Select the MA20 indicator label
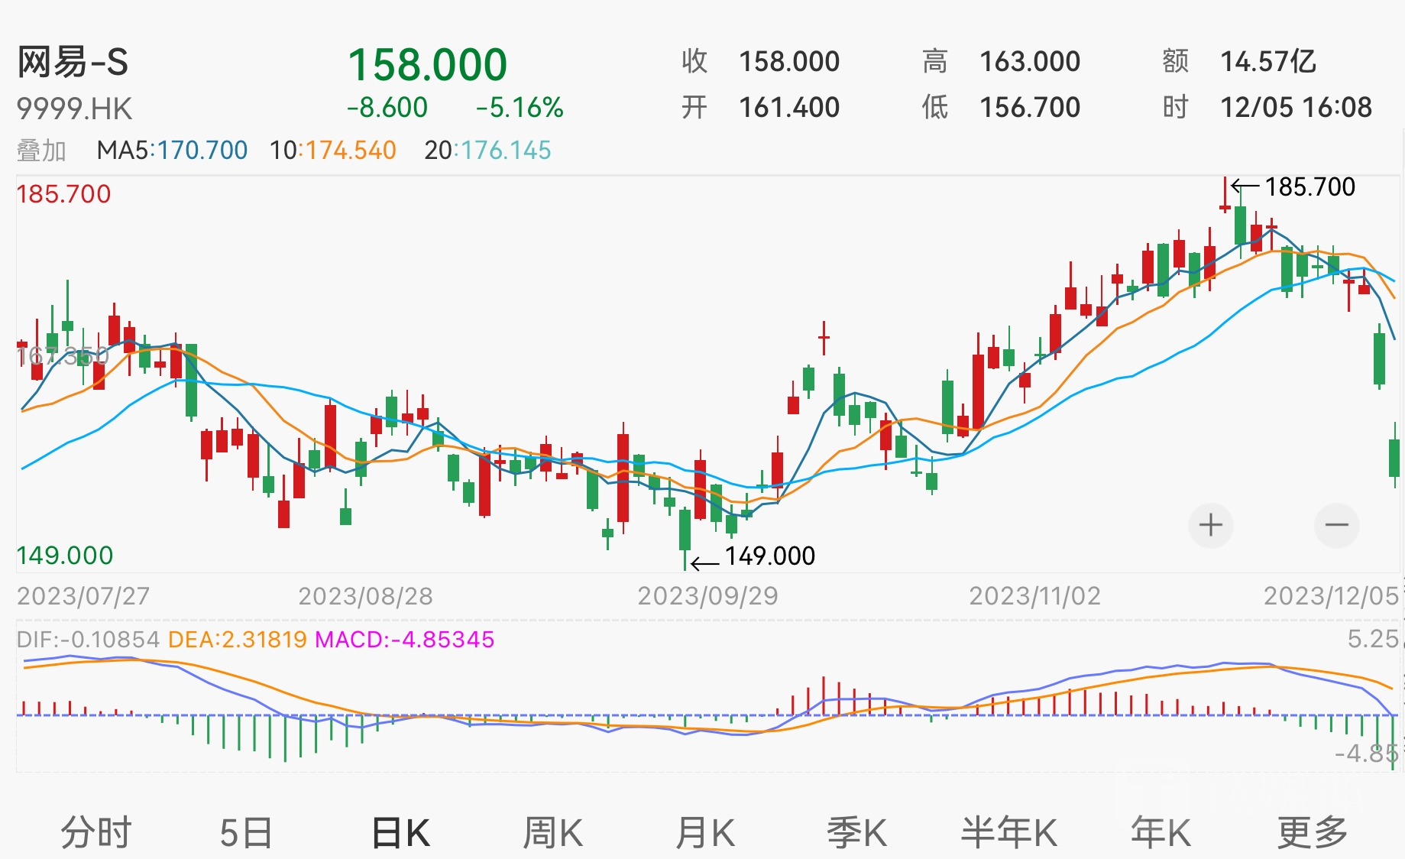 [x=487, y=151]
